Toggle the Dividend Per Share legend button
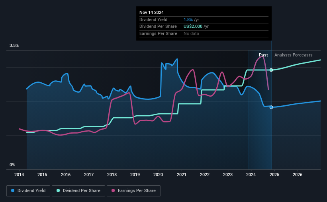The height and width of the screenshot is (202, 327). (78, 191)
